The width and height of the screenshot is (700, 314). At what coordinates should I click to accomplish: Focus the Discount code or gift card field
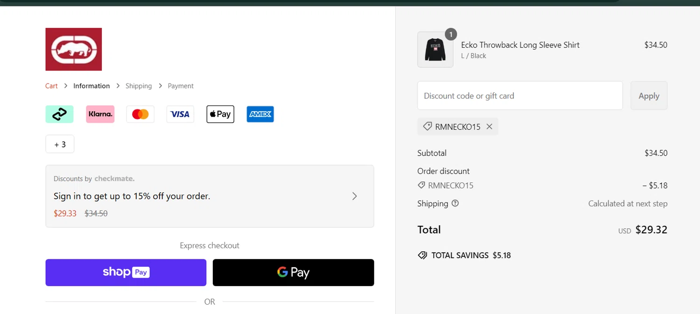click(520, 96)
